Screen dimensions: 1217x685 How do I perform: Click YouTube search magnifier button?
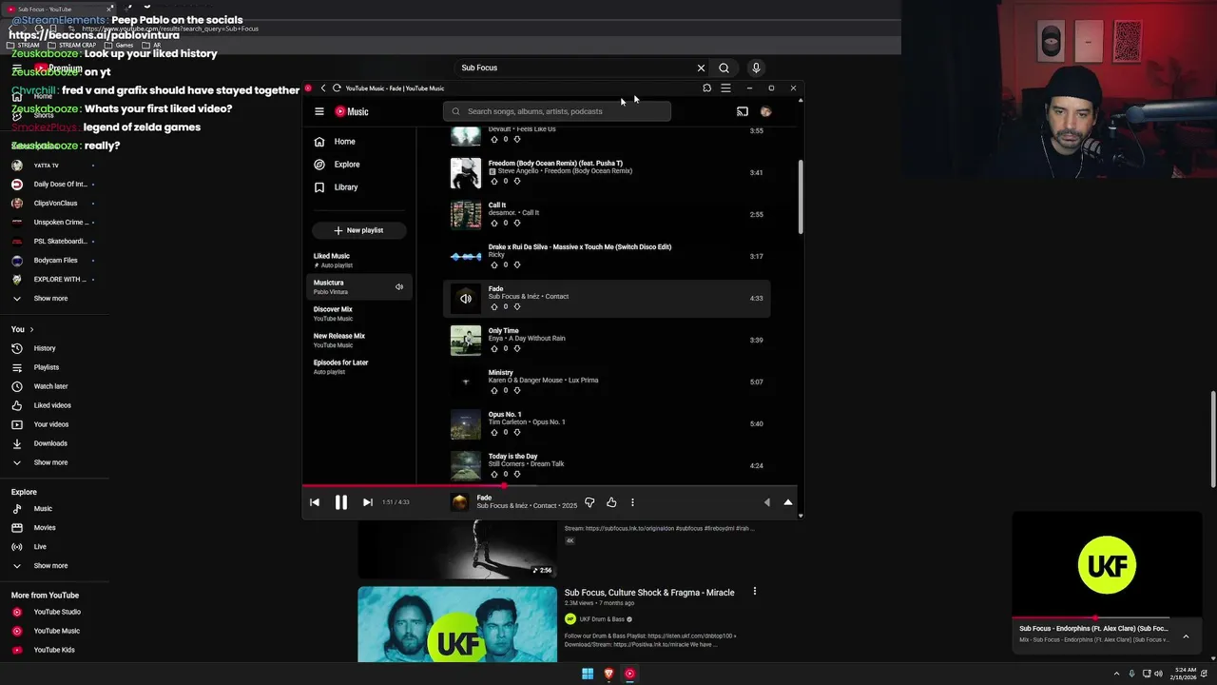724,68
